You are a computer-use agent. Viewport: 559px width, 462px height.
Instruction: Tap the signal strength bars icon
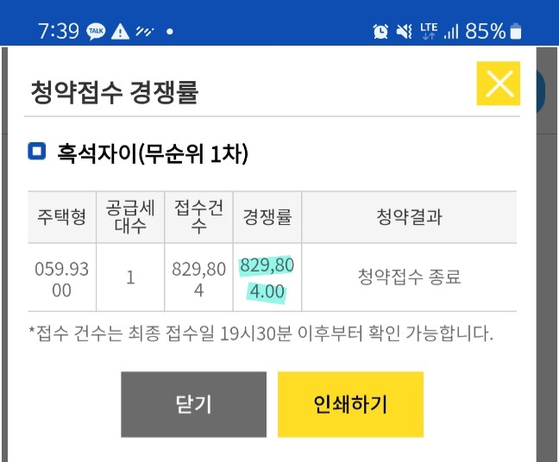451,31
